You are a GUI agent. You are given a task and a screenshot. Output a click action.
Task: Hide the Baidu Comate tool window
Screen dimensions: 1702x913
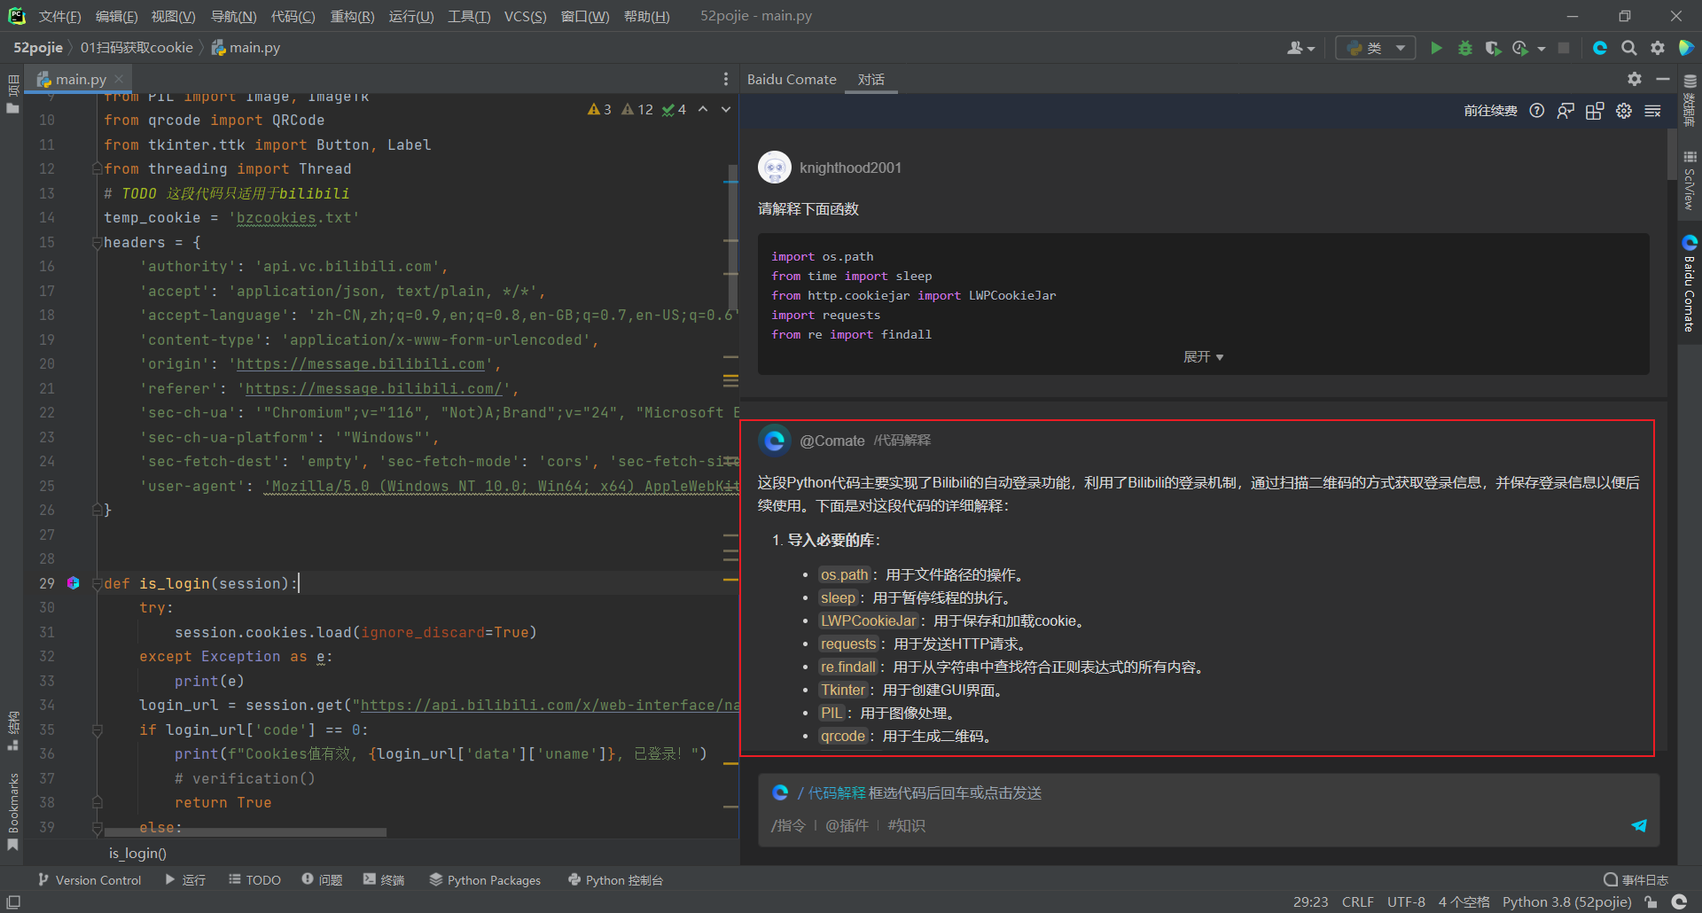click(x=1663, y=79)
